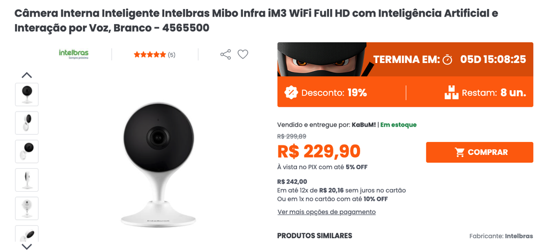548x252 pixels.
Task: Select the second tilted camera thumbnail
Action: [x=27, y=123]
